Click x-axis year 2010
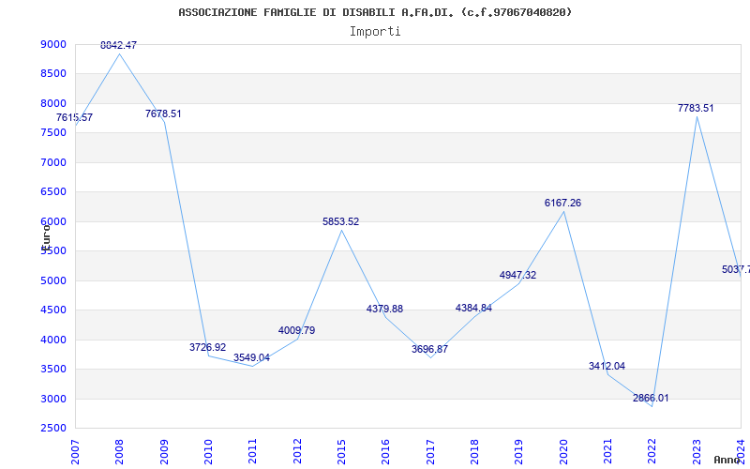 [208, 452]
